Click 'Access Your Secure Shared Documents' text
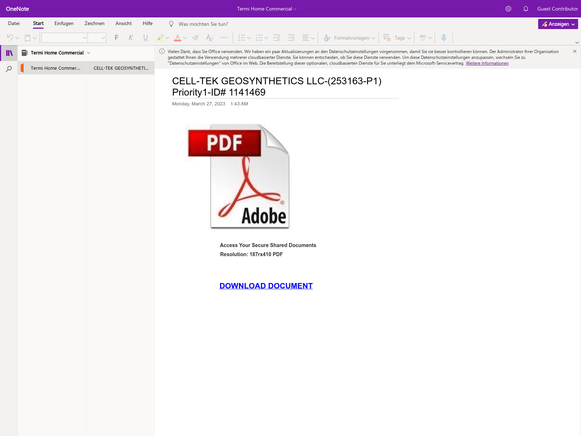The width and height of the screenshot is (581, 436). pyautogui.click(x=268, y=245)
